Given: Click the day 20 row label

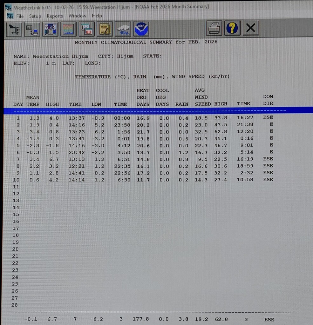Looking at the screenshot, I should pos(15,249).
